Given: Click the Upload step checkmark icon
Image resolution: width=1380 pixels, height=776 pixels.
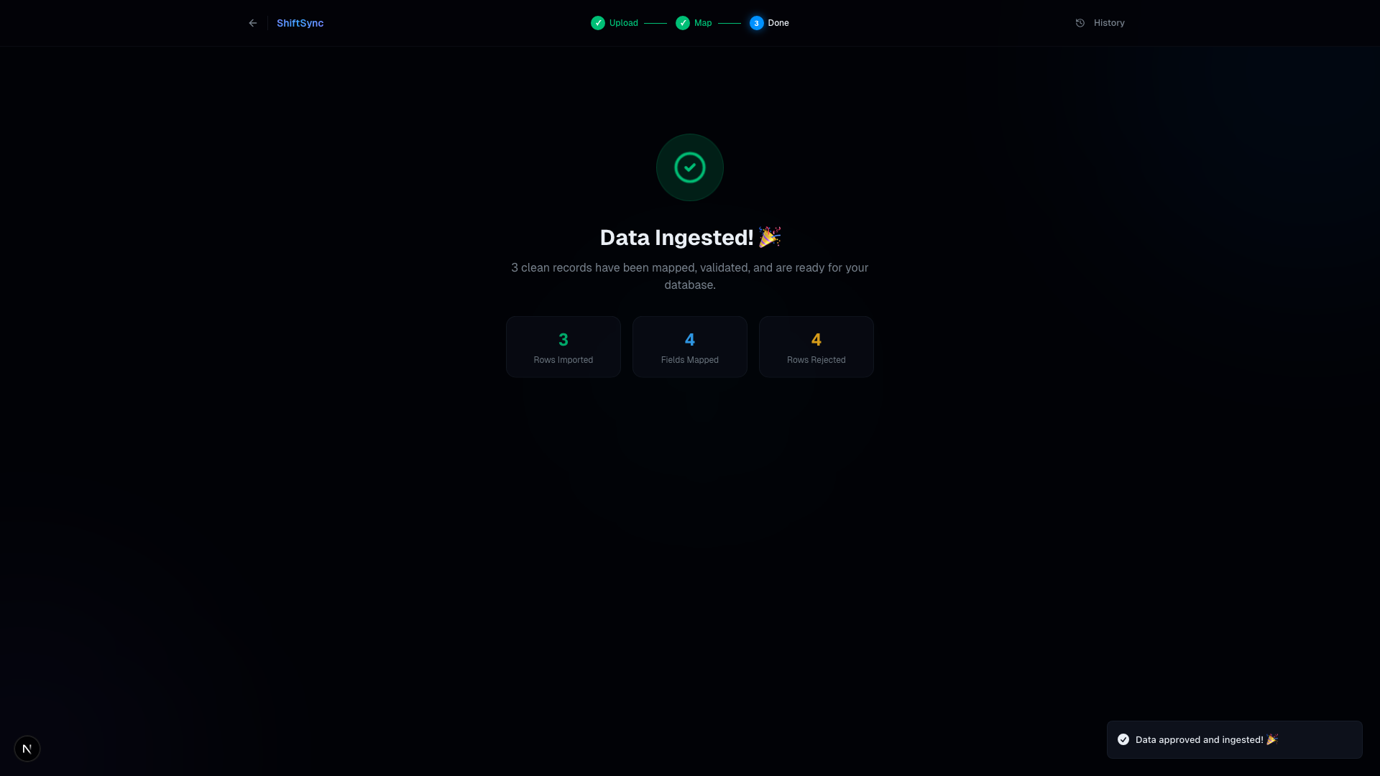Looking at the screenshot, I should tap(598, 23).
